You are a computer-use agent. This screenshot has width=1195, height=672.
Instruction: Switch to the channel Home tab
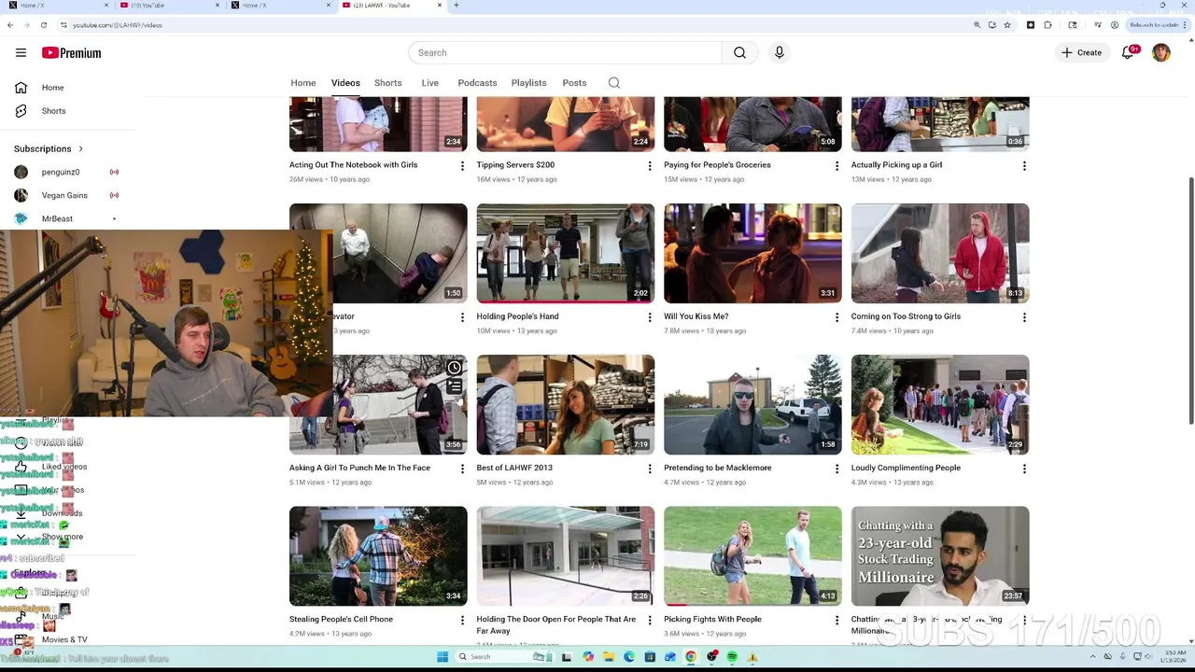303,83
